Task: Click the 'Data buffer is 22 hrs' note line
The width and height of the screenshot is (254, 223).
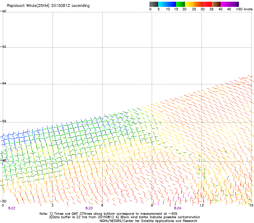Action: click(x=124, y=217)
